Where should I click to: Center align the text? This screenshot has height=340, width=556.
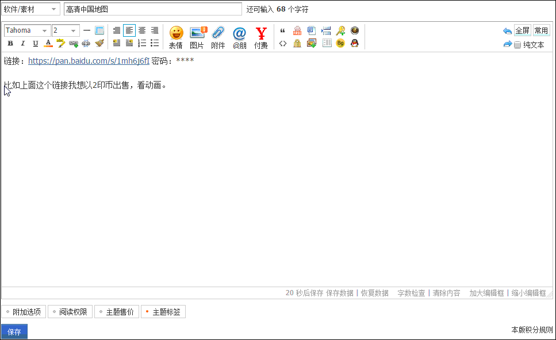tap(142, 30)
